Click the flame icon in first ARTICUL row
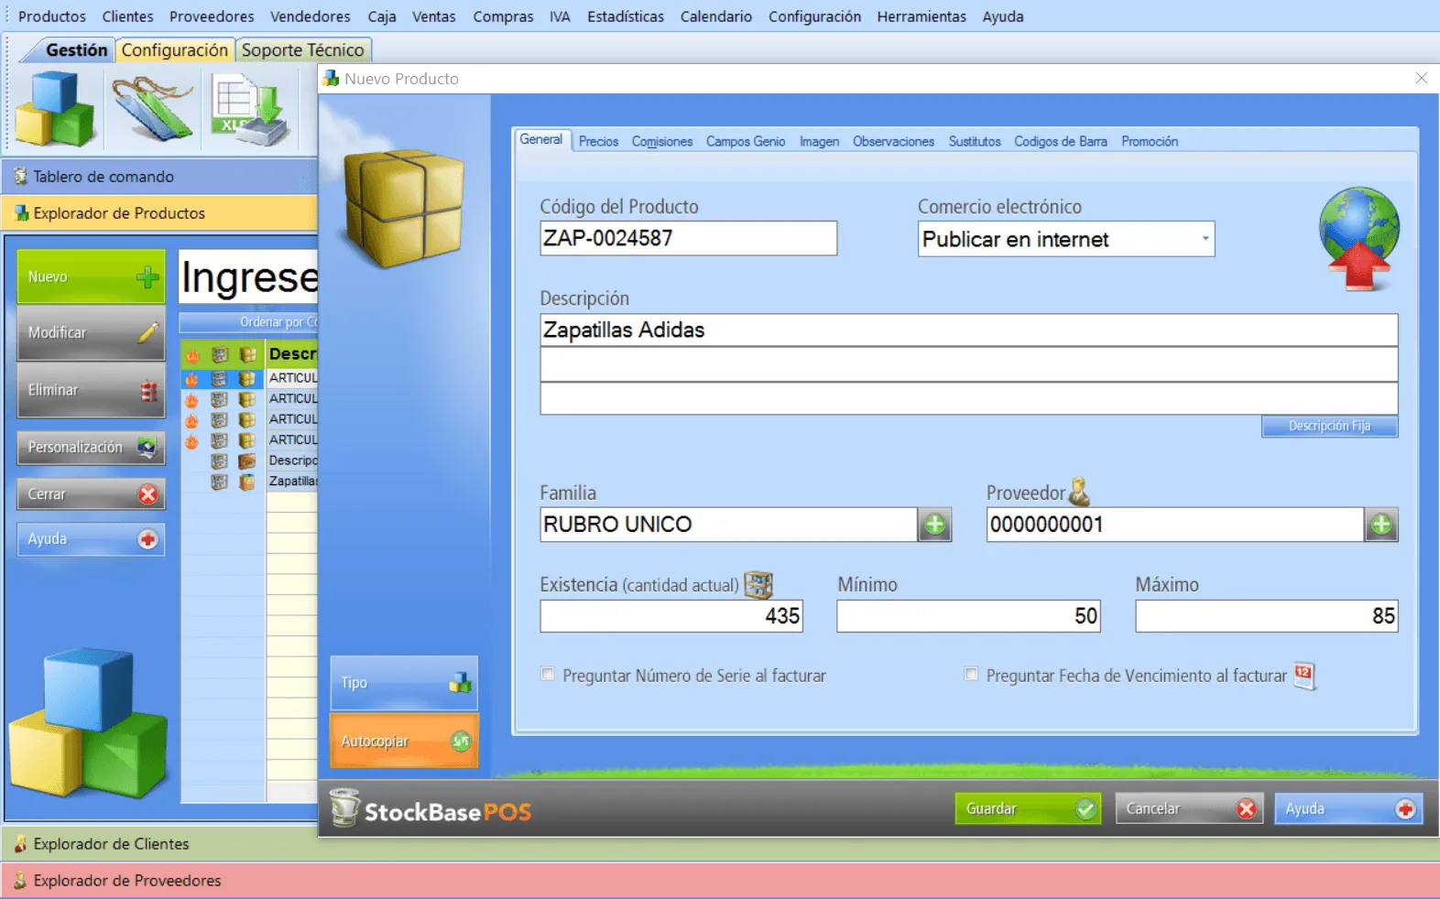Viewport: 1440px width, 899px height. click(x=191, y=378)
